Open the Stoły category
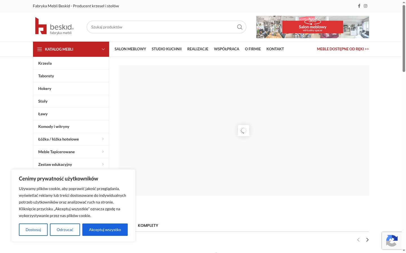406x253 pixels. click(71, 101)
